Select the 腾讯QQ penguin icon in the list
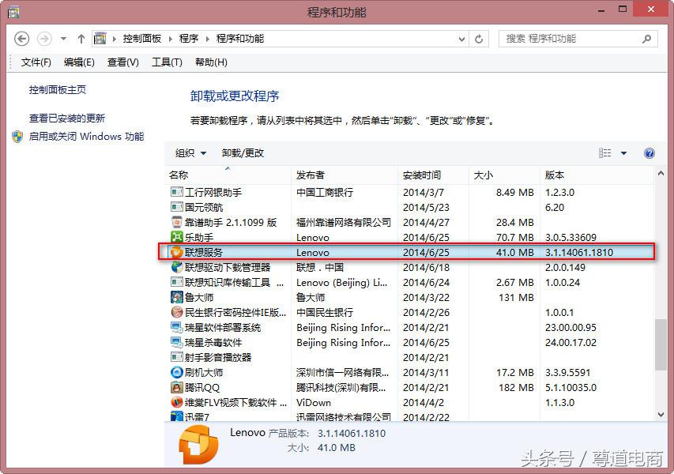The image size is (674, 474). 176,387
